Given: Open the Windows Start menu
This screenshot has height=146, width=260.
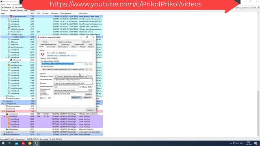Looking at the screenshot, I should click(3, 143).
